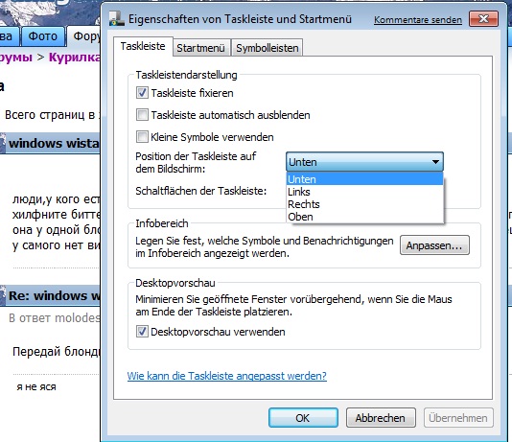Select the highlighted Unten list option
The height and width of the screenshot is (442, 512).
tap(364, 179)
